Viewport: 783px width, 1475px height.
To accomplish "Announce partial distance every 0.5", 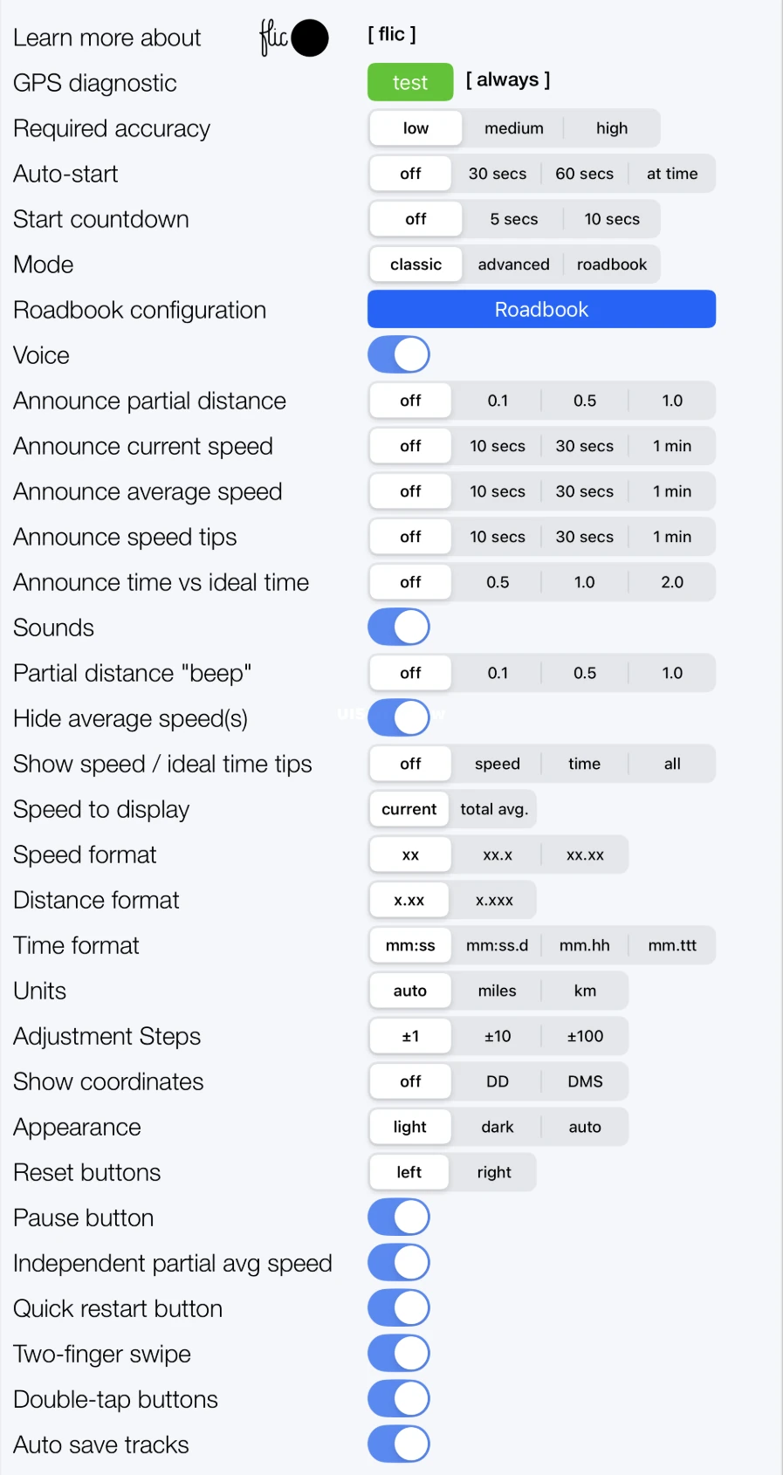I will [585, 400].
